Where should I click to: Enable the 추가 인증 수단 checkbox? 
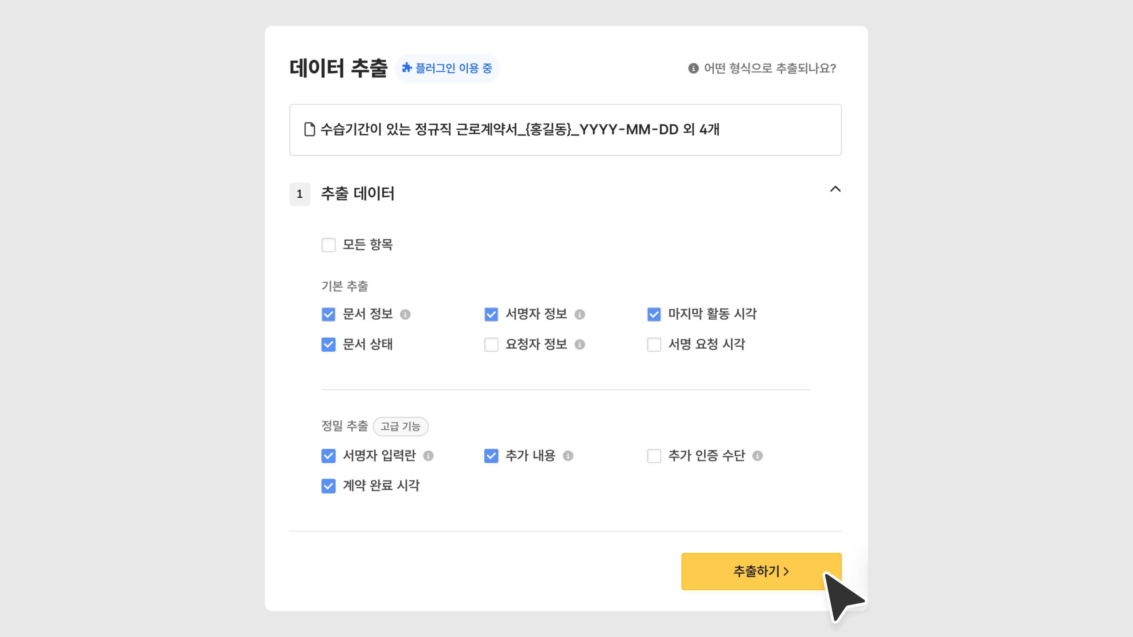(654, 456)
